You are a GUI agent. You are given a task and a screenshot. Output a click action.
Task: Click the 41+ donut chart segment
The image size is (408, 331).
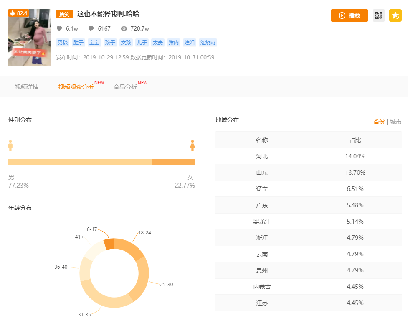[94, 250]
